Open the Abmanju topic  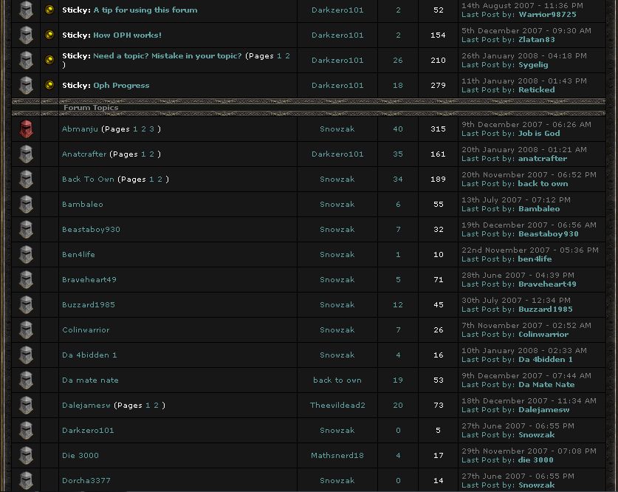tap(80, 129)
